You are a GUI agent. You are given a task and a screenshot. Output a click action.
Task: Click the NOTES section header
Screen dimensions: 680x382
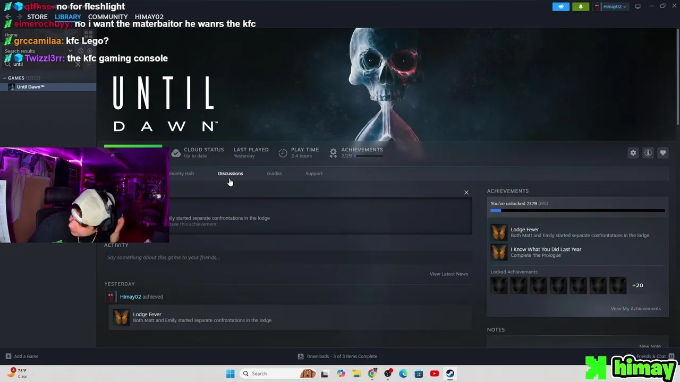coord(496,329)
